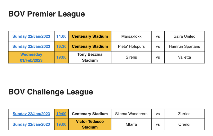Open the Wednesday 01/Feb/2023 date link
This screenshot has height=136, width=213.
[31, 57]
